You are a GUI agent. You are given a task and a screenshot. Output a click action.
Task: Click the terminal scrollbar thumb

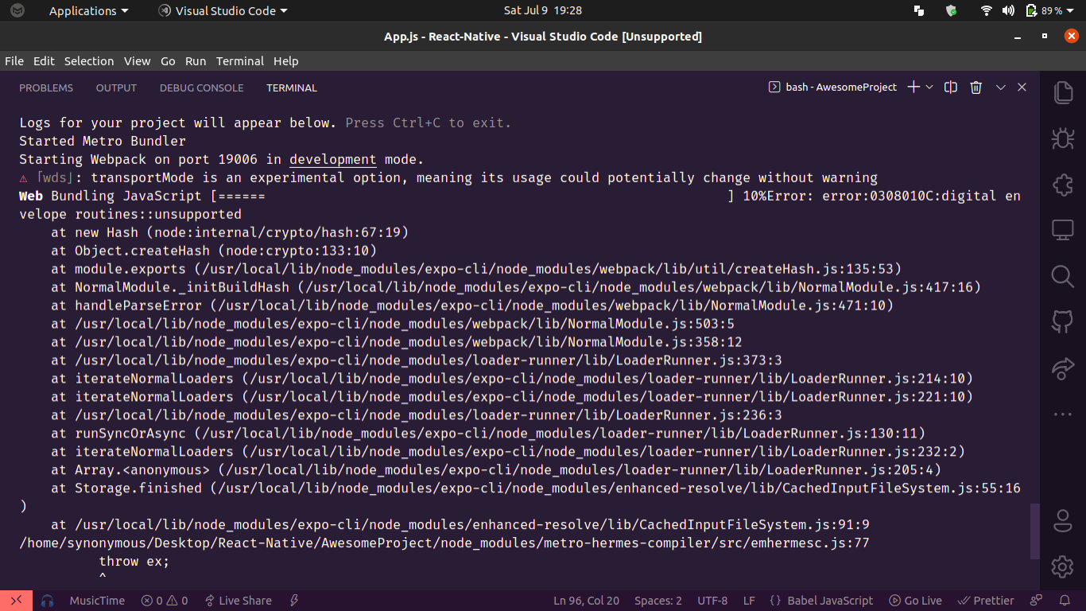point(1034,531)
